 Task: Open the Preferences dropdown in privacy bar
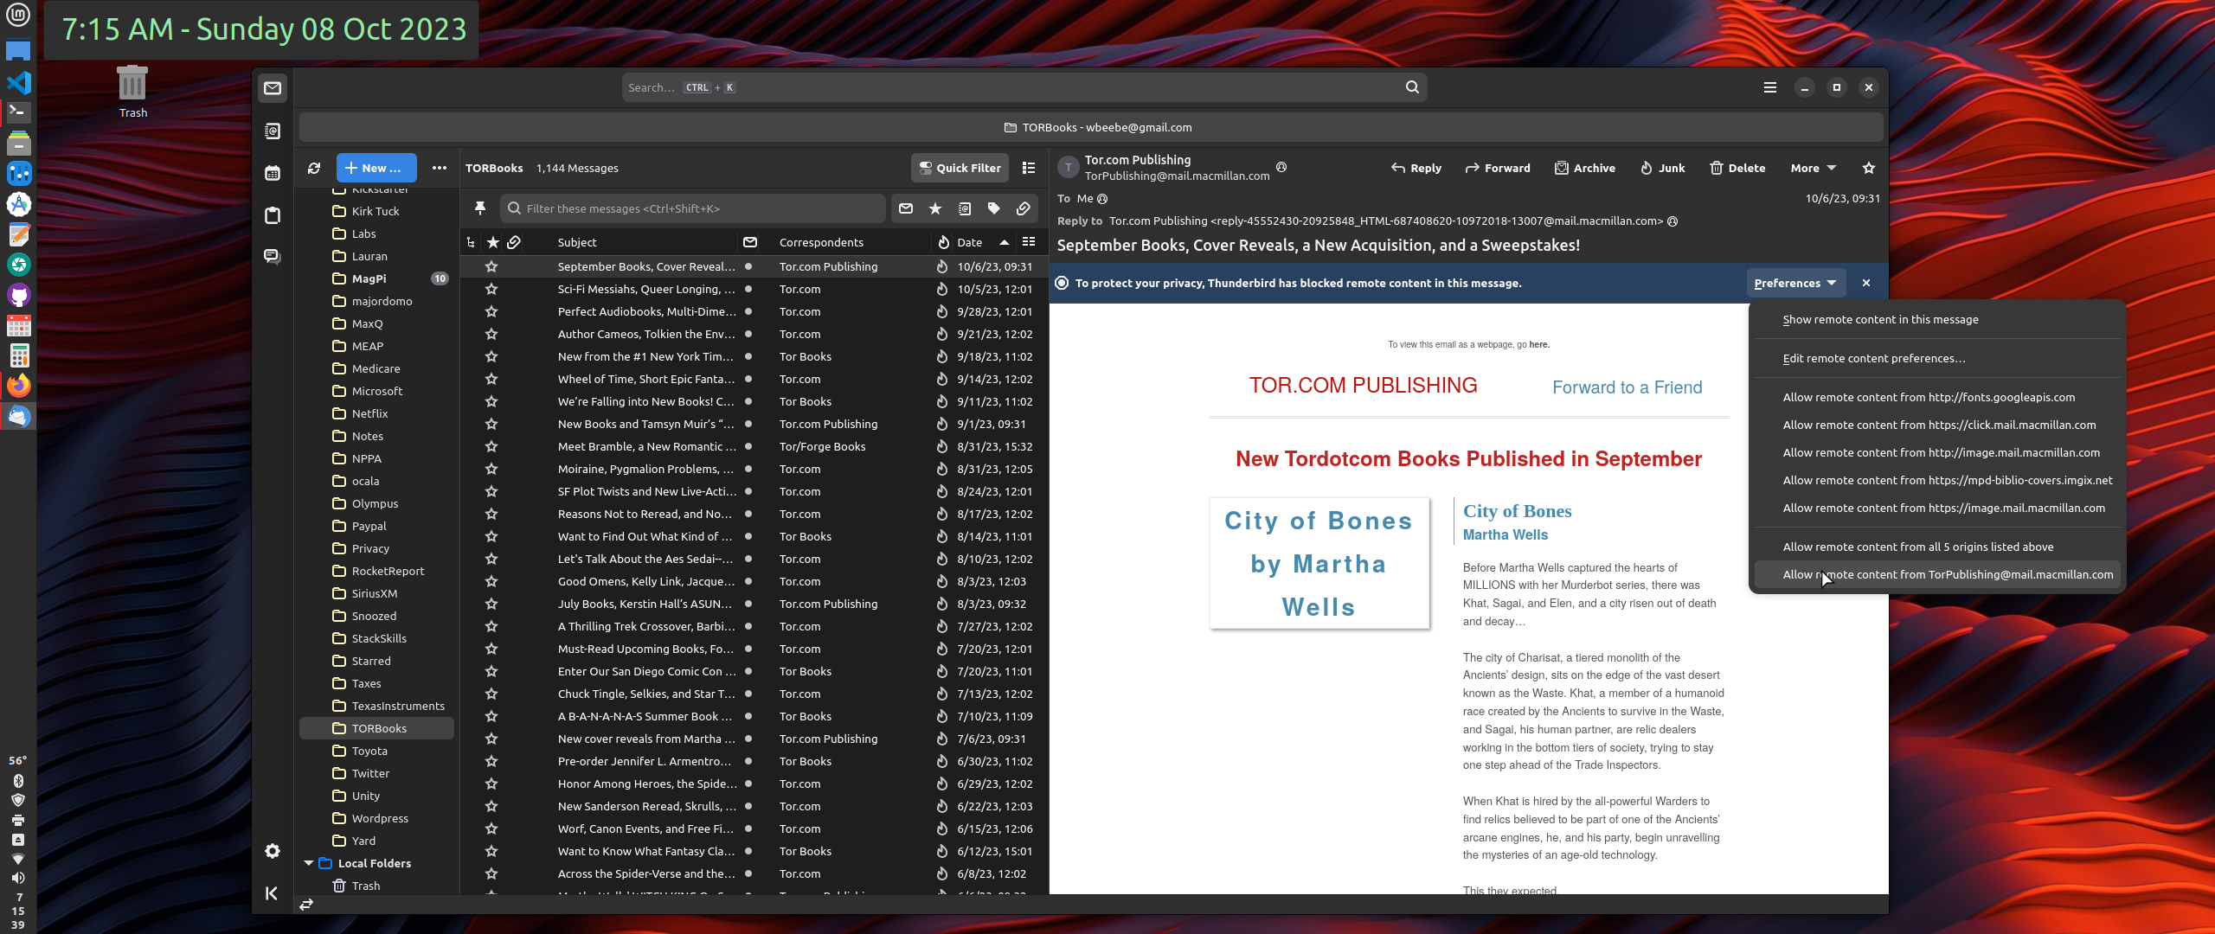[1795, 283]
